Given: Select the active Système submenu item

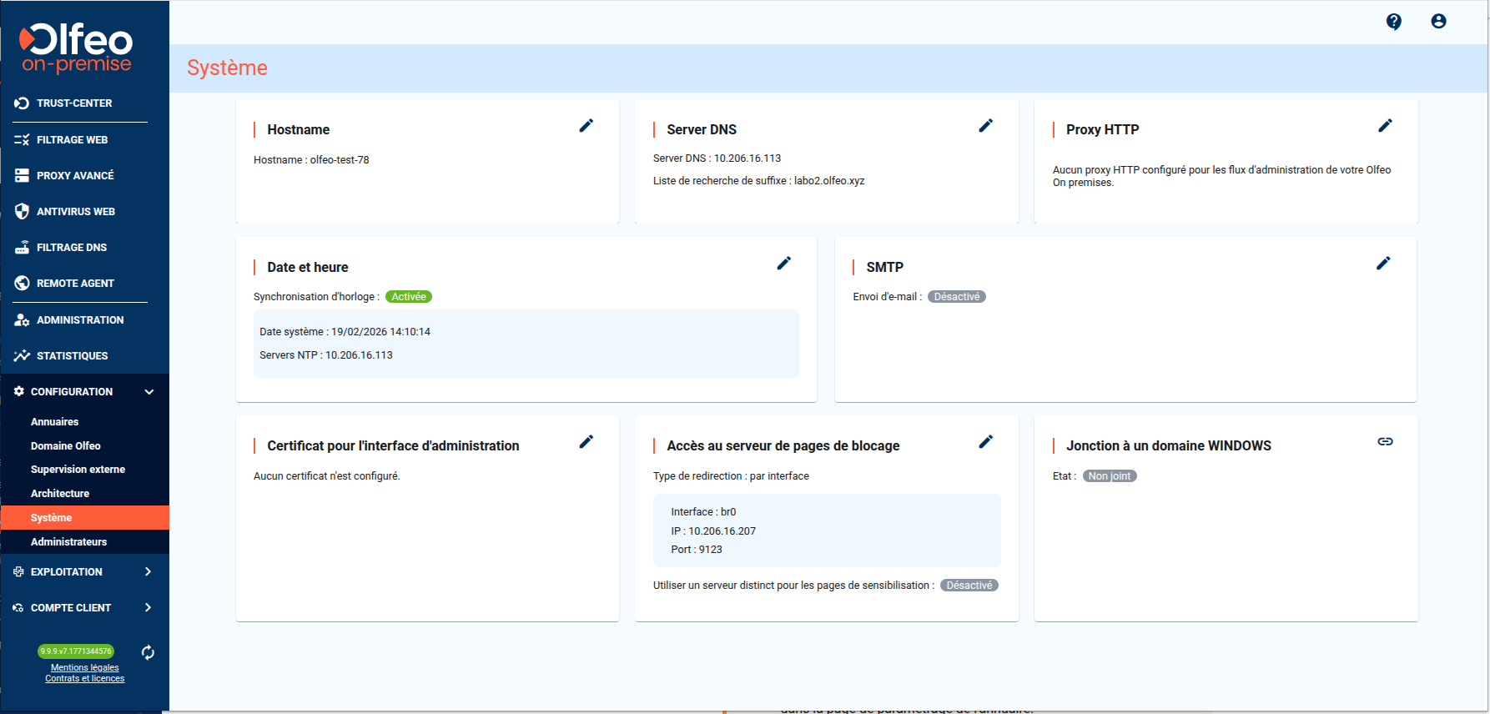Looking at the screenshot, I should (84, 518).
